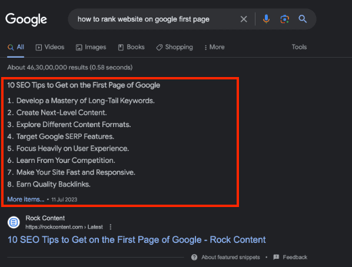
Task: Switch to the Images tab
Action: tap(91, 47)
